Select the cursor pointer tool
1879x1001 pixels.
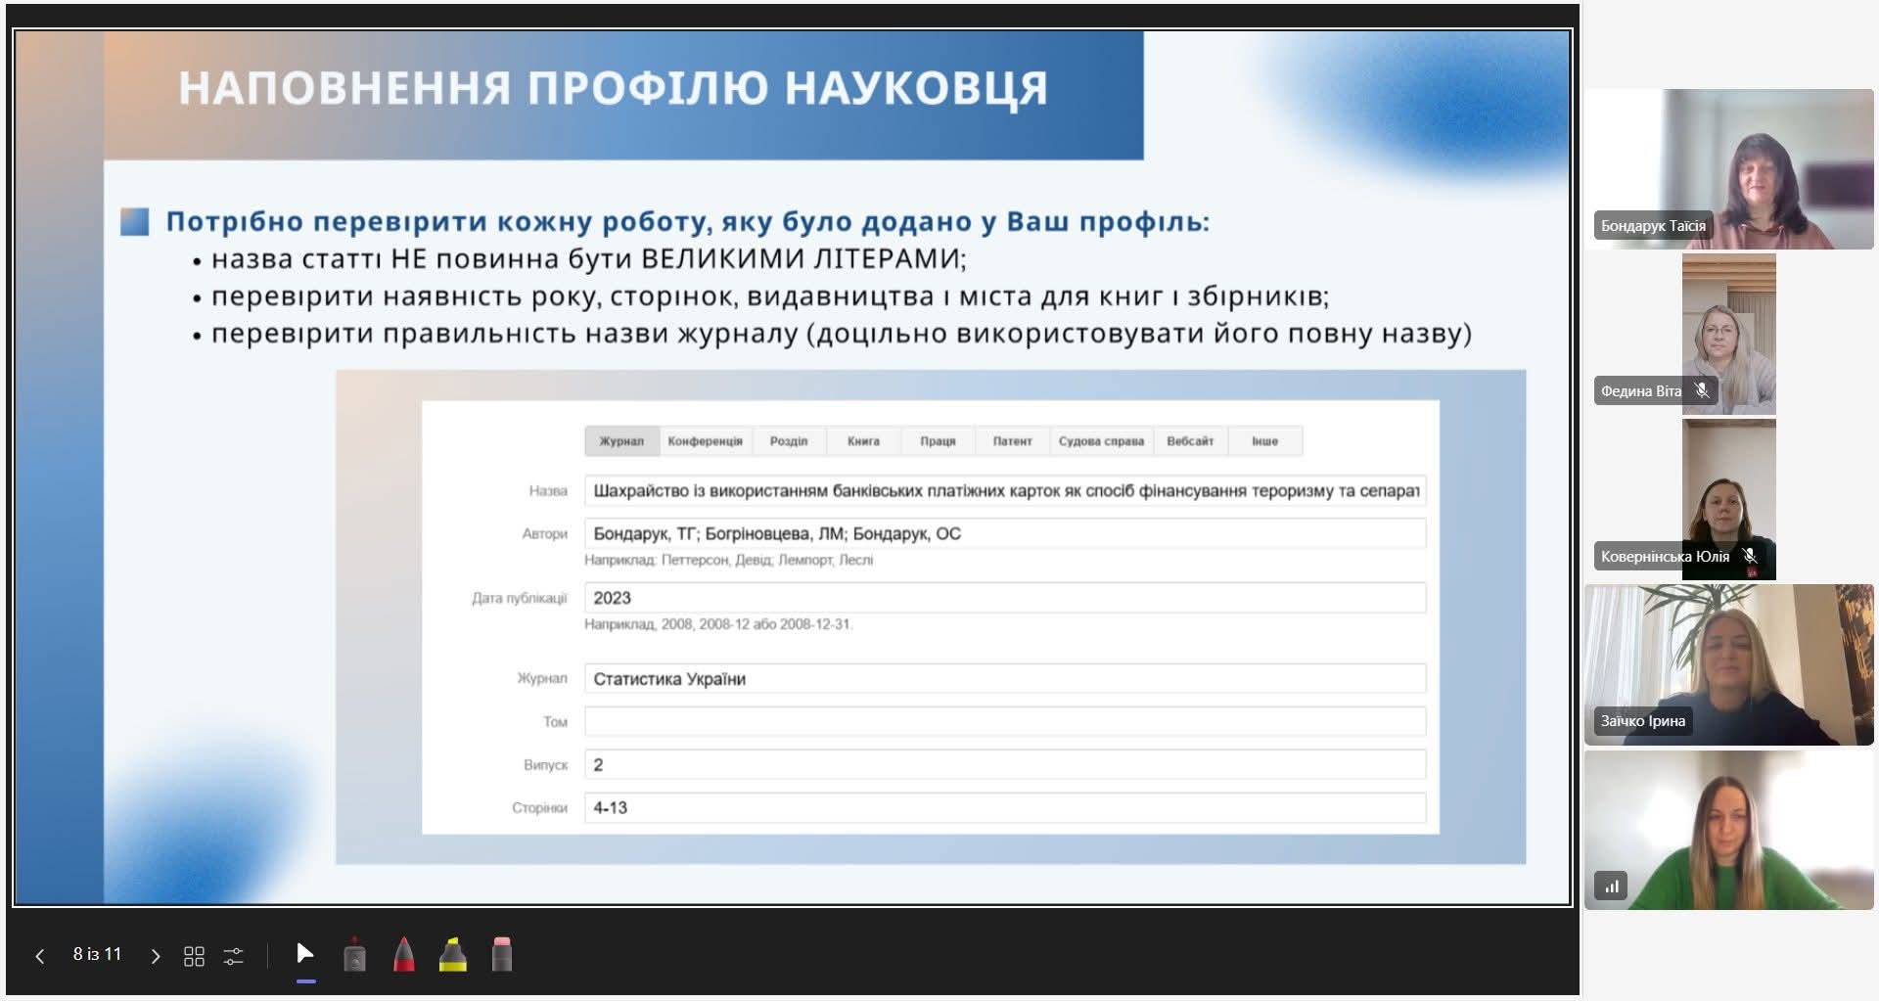pyautogui.click(x=305, y=954)
